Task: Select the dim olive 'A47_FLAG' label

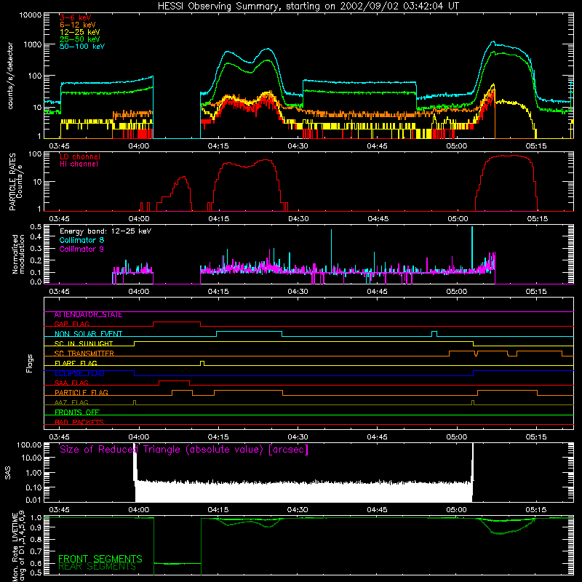Action: tap(71, 402)
